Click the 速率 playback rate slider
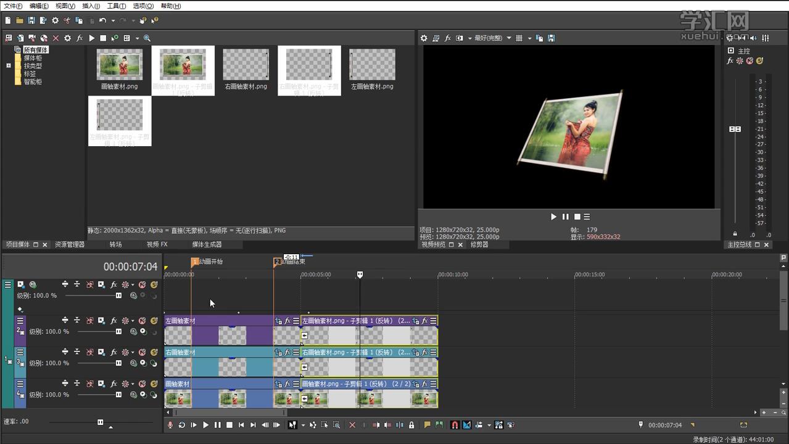 [x=101, y=422]
